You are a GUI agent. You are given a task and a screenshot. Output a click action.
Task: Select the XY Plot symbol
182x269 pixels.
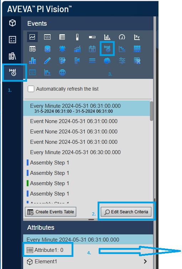pyautogui.click(x=137, y=37)
